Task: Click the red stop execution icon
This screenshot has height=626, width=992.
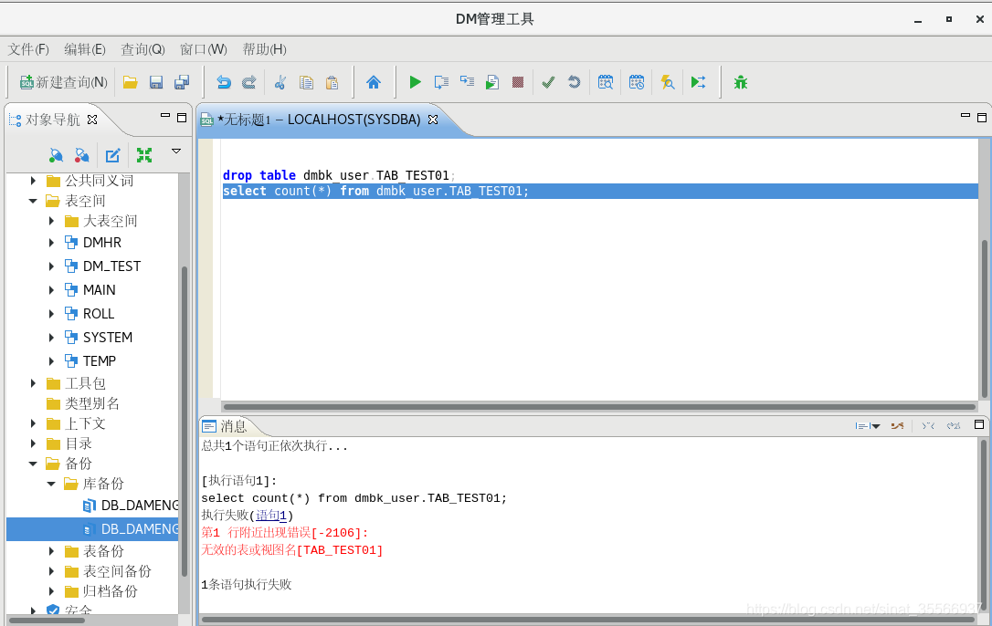Action: tap(518, 82)
